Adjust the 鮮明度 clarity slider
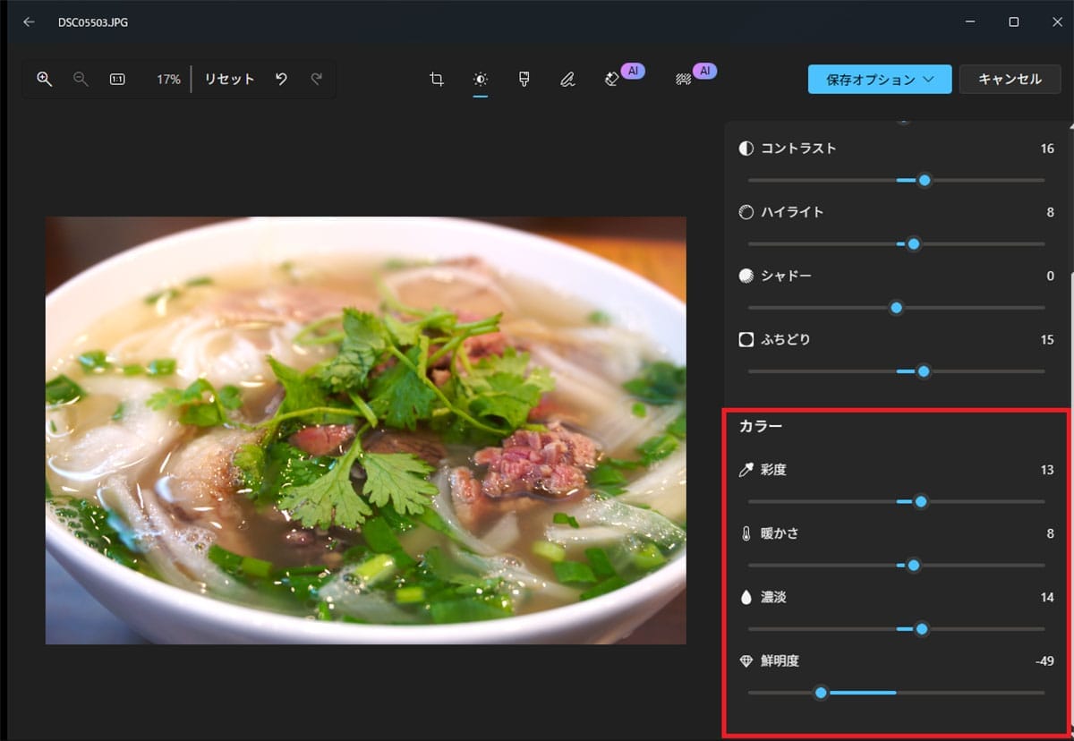The image size is (1074, 741). 822,692
